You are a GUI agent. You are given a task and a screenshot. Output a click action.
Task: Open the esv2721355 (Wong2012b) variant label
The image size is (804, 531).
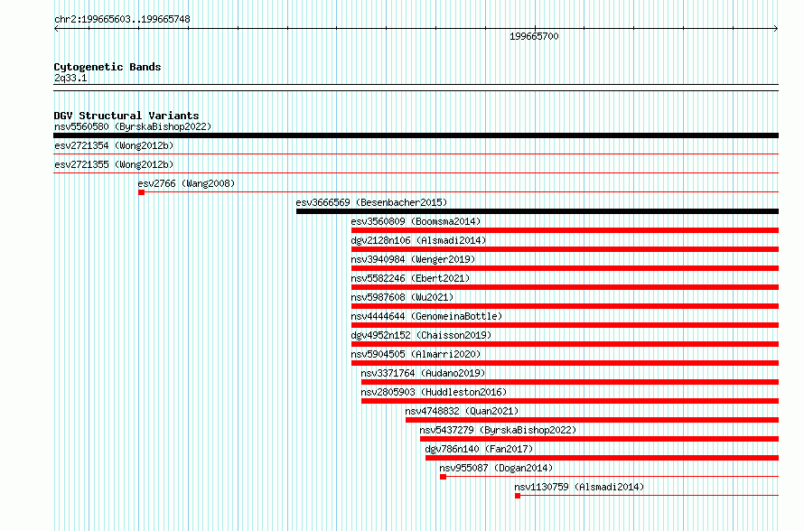pos(114,164)
